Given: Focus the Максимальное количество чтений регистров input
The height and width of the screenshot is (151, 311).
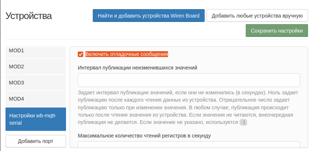Looking at the screenshot, I should [189, 146].
